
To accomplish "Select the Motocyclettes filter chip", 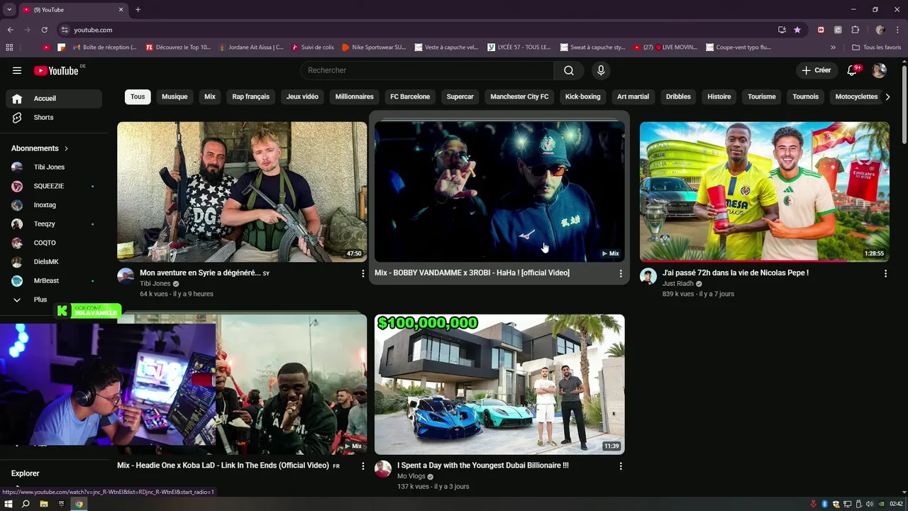I will coord(856,97).
